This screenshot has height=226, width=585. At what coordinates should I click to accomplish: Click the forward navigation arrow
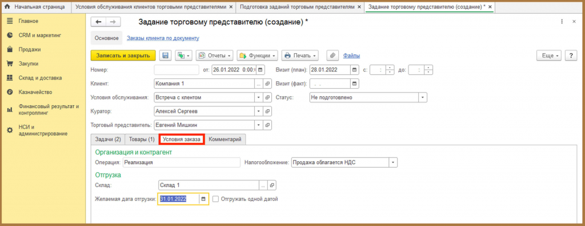(x=113, y=22)
